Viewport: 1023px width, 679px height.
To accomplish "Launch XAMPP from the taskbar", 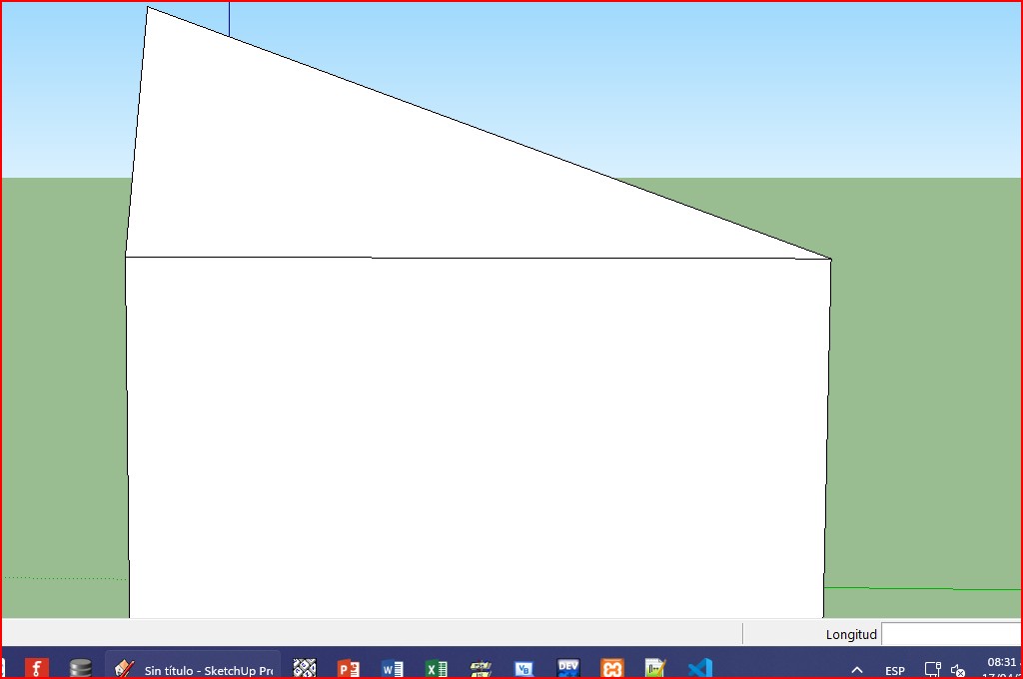I will pos(612,669).
